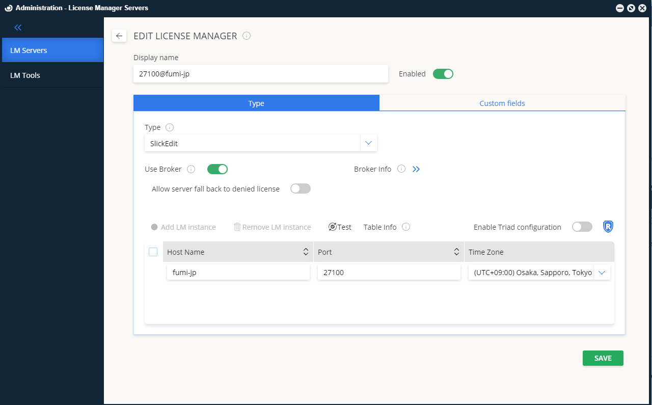Select LM Tools in the sidebar
The image size is (652, 405).
25,75
